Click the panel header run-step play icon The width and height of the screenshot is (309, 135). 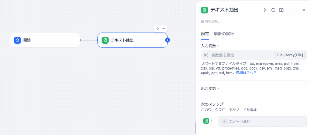pos(265,10)
